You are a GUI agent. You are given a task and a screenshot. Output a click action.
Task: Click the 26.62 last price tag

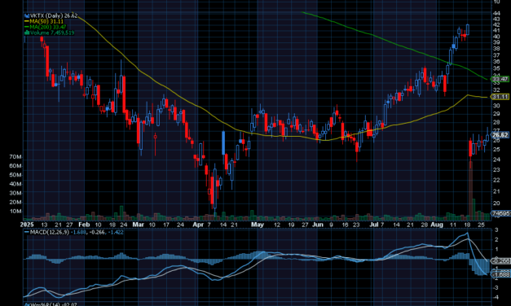click(x=500, y=135)
